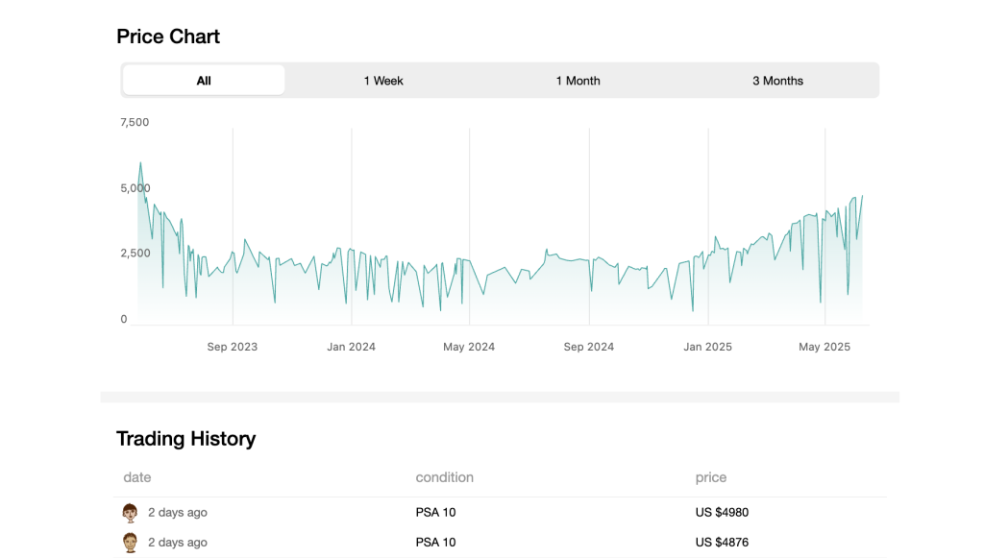Switch to the 1 Week tab
This screenshot has height=558, width=984.
pyautogui.click(x=383, y=81)
